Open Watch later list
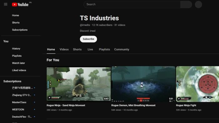 tap(18, 63)
